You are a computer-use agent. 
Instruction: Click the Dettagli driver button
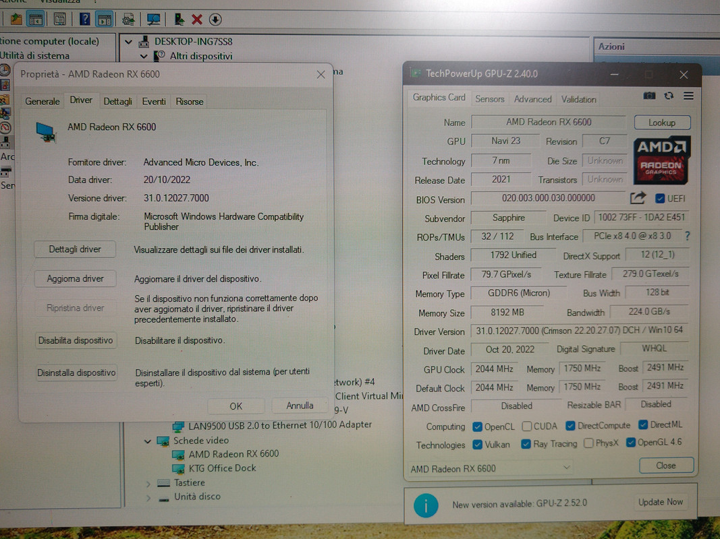(75, 249)
